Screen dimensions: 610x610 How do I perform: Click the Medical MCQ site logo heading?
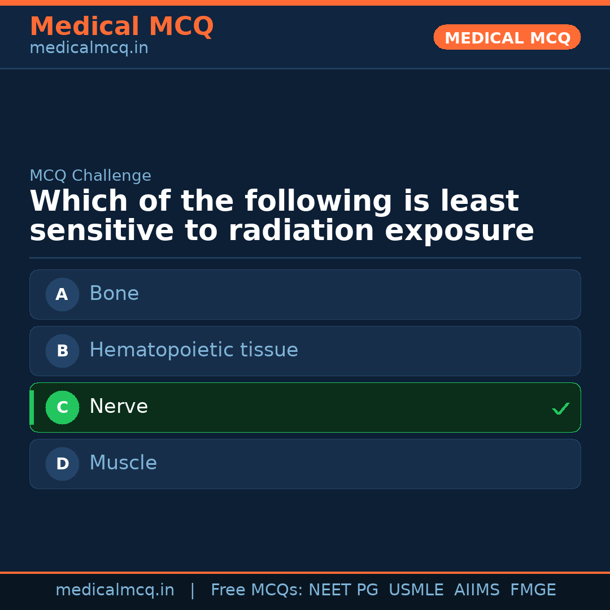(x=121, y=27)
